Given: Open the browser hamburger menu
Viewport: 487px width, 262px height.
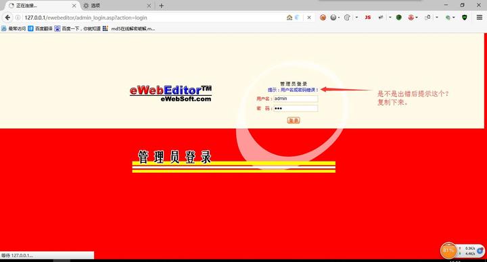Looking at the screenshot, I should click(480, 18).
